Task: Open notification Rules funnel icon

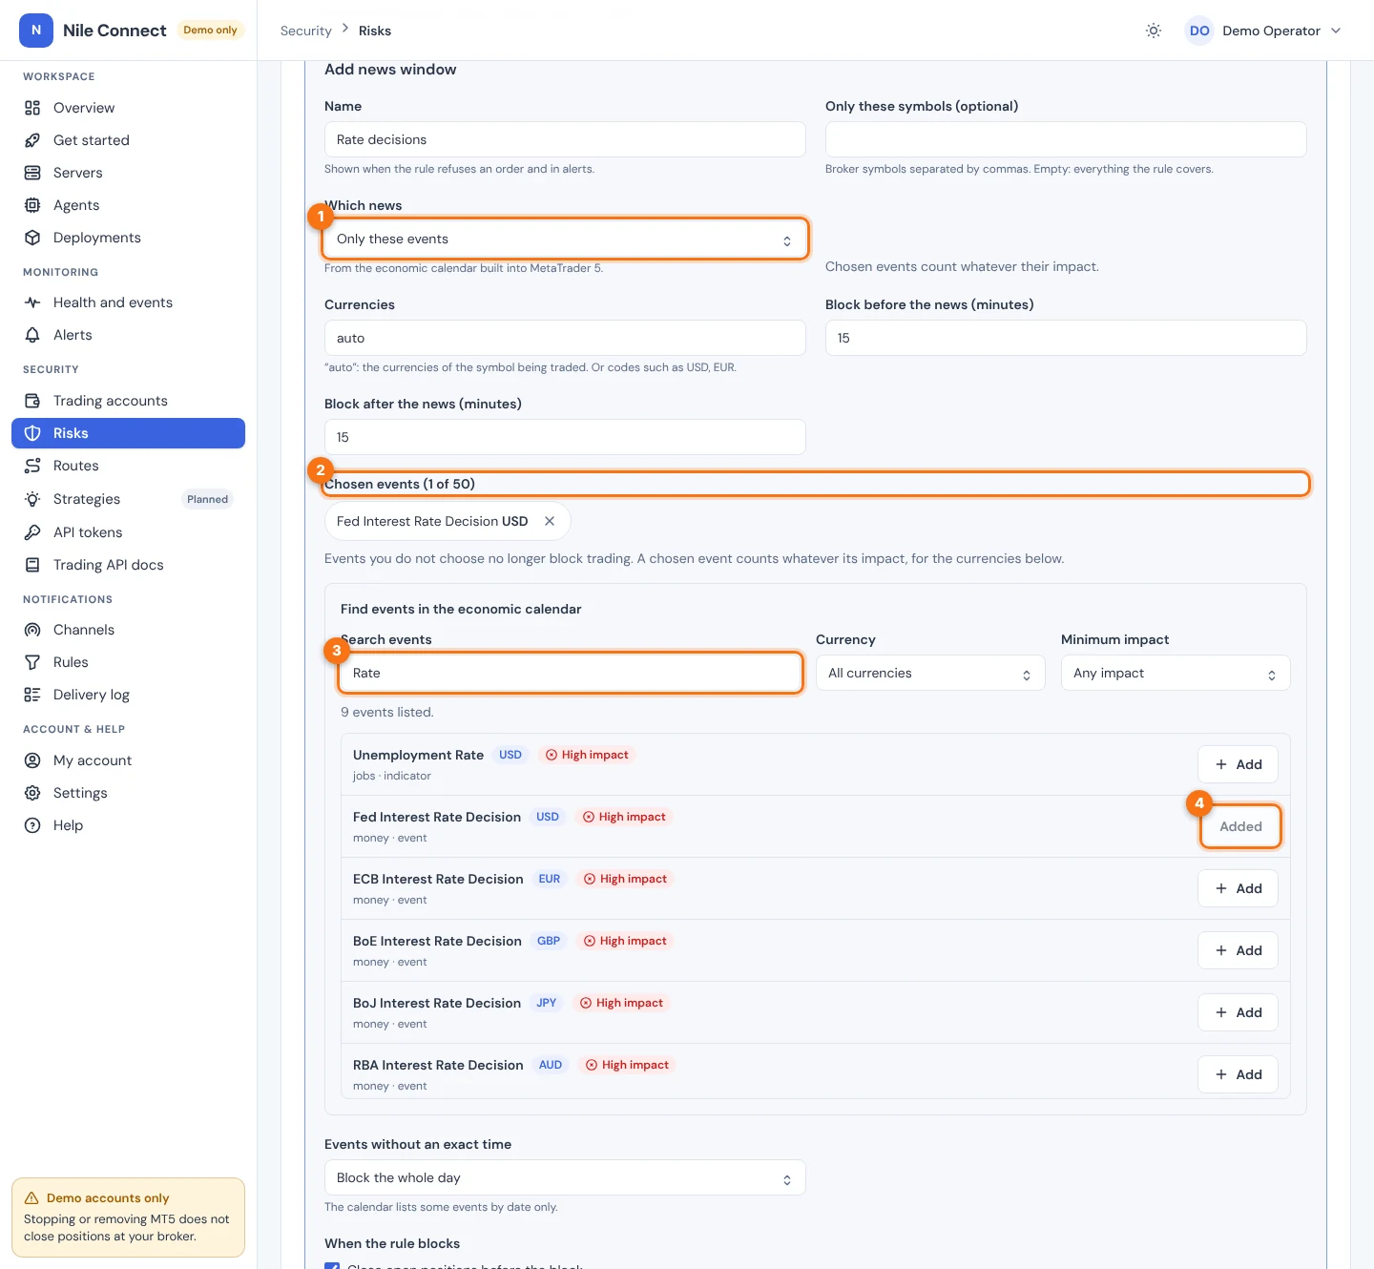Action: 32,662
